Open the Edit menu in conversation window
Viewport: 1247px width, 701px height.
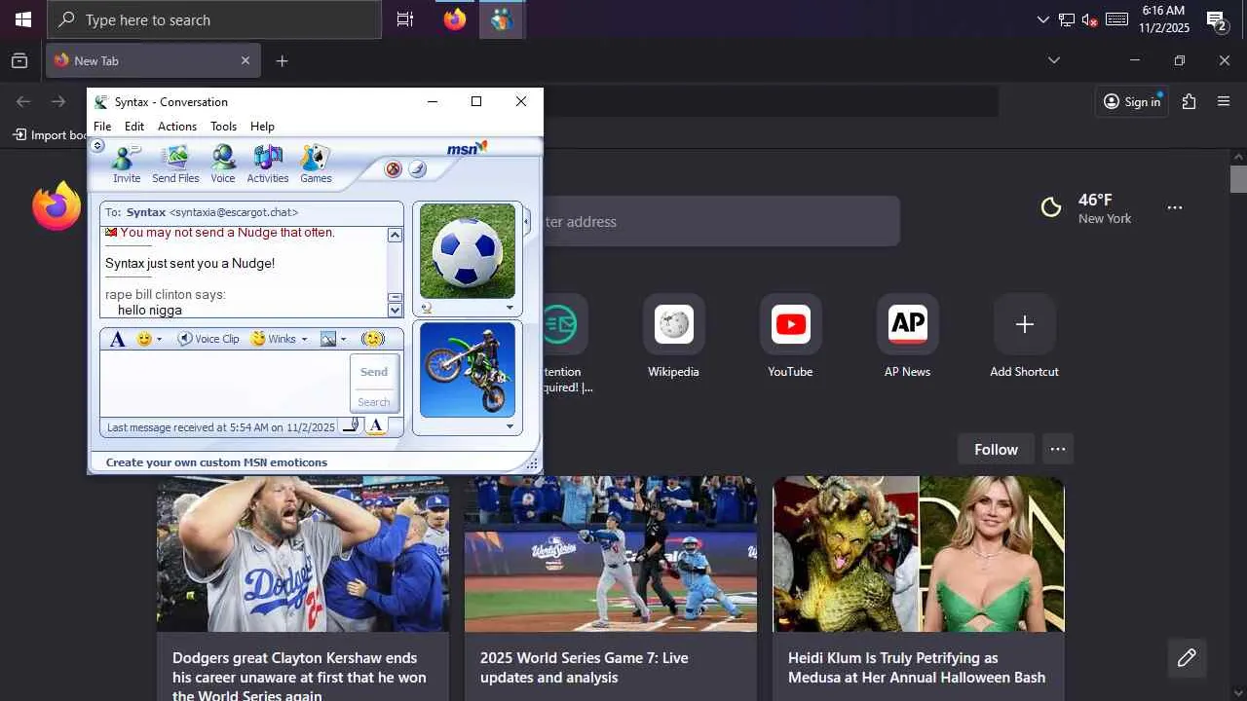pyautogui.click(x=134, y=127)
